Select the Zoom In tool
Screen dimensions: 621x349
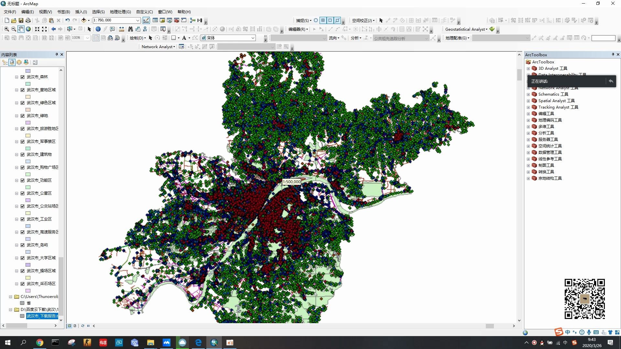pyautogui.click(x=6, y=29)
